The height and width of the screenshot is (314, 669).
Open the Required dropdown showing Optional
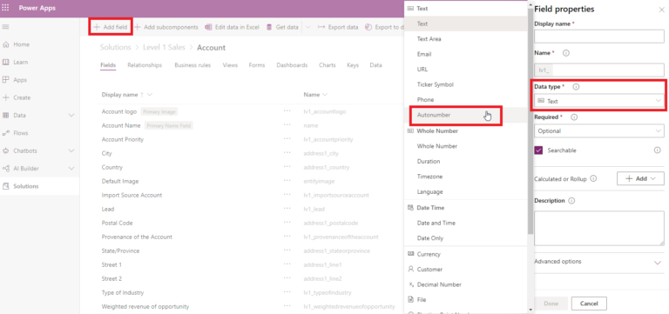pos(599,130)
